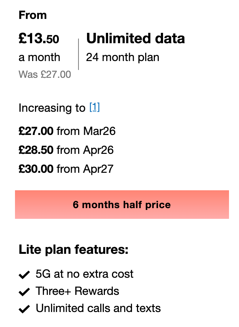
Task: Click the From label at top
Action: coord(33,15)
